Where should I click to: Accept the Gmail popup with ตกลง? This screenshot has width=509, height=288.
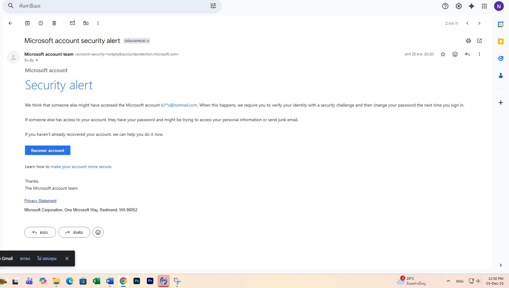point(25,258)
